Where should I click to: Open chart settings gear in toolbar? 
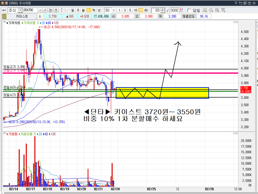(211, 10)
